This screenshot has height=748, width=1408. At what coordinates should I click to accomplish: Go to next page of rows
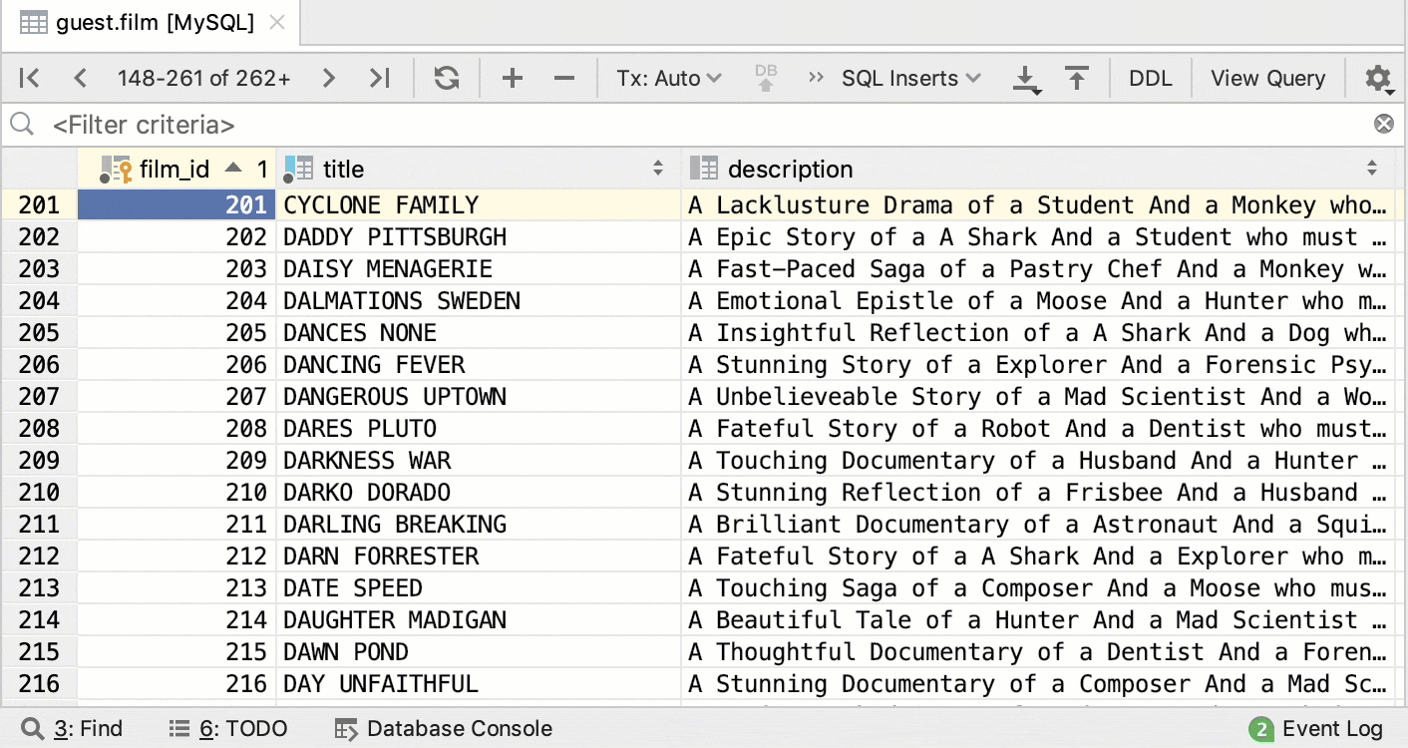[329, 78]
